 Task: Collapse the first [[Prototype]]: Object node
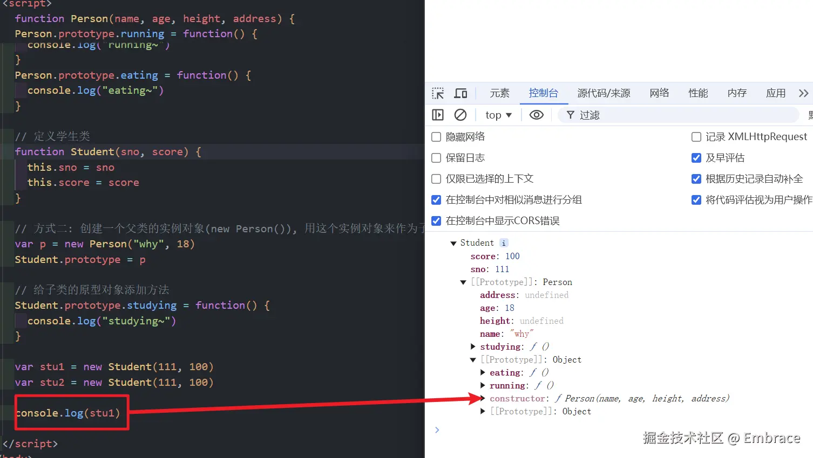[473, 360]
